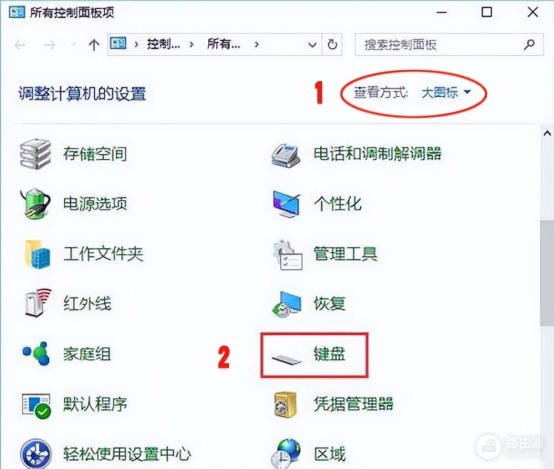Viewport: 554px width, 469px height.
Task: Open the recent locations chevron beside forward arrow
Action: (x=73, y=44)
